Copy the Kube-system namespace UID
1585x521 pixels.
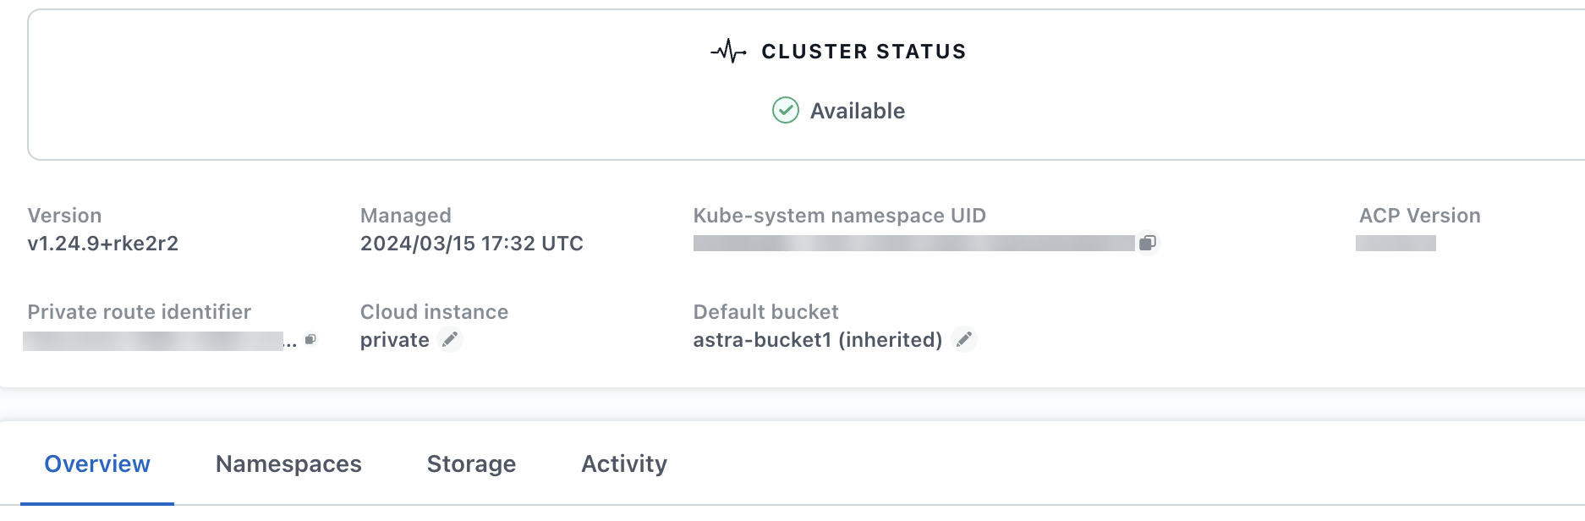(1148, 244)
